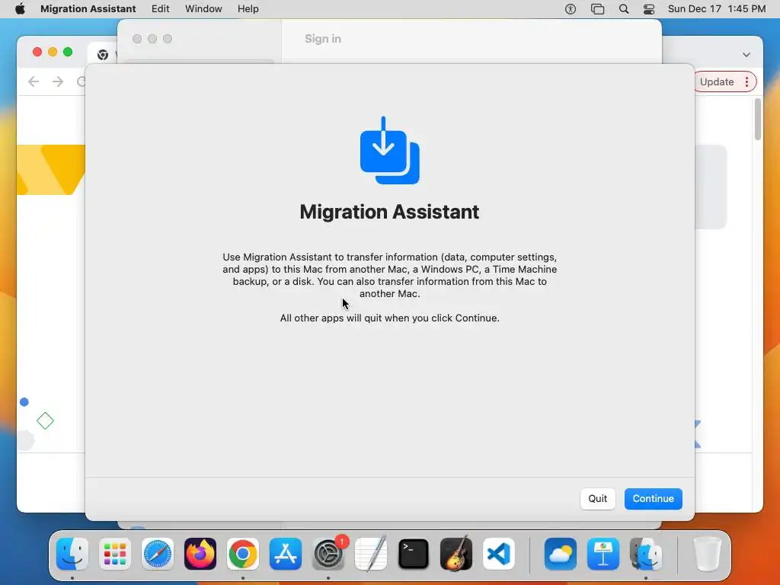Click Chrome's back navigation arrow

click(x=34, y=82)
